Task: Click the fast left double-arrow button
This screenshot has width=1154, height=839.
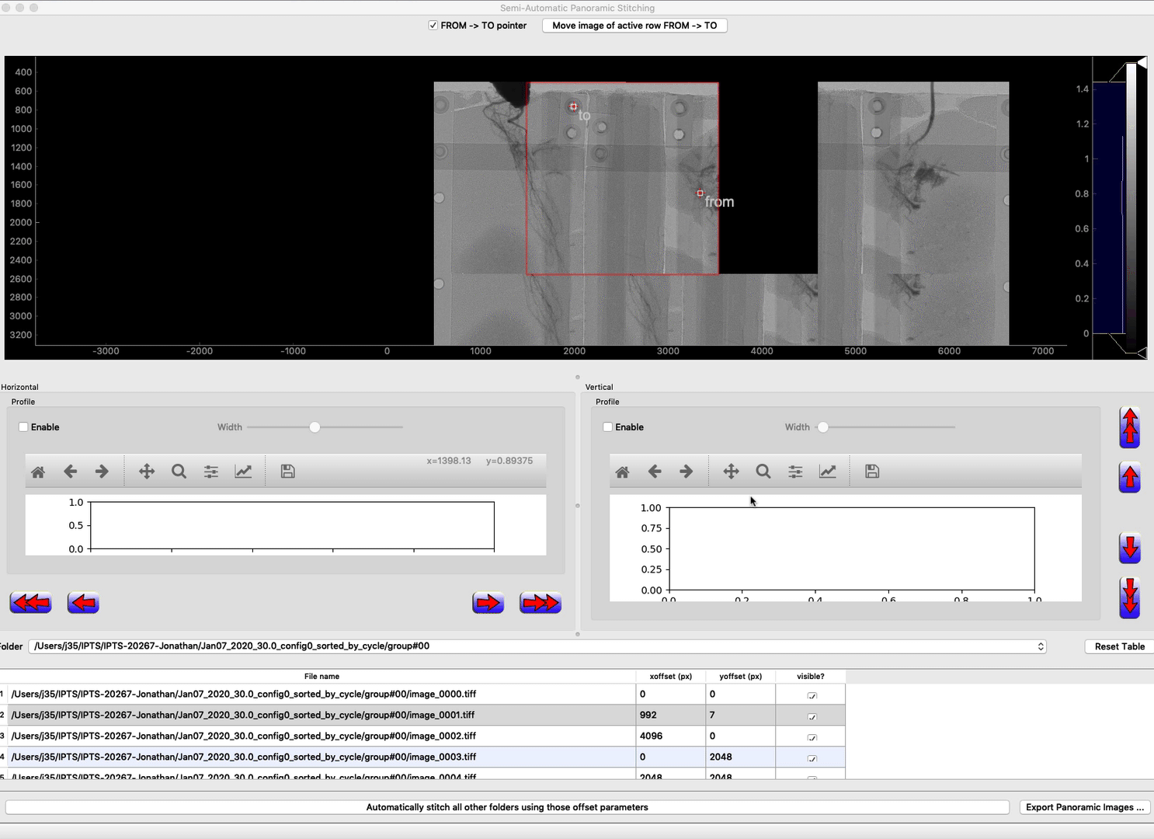Action: point(30,602)
